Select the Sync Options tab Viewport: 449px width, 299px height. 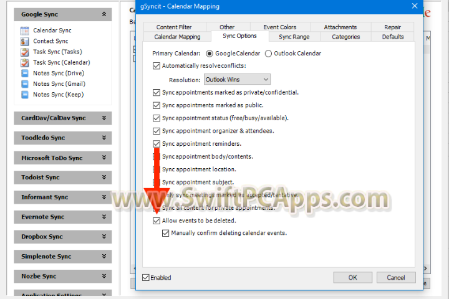[x=239, y=36]
